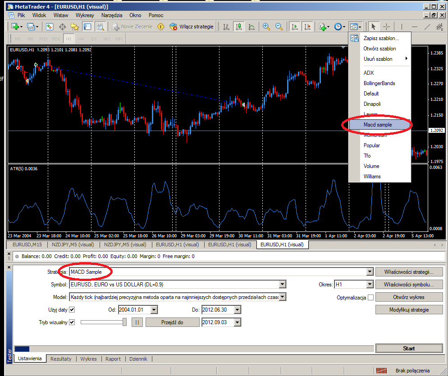The height and width of the screenshot is (376, 448).
Task: Select Macd sample template
Action: (x=379, y=124)
